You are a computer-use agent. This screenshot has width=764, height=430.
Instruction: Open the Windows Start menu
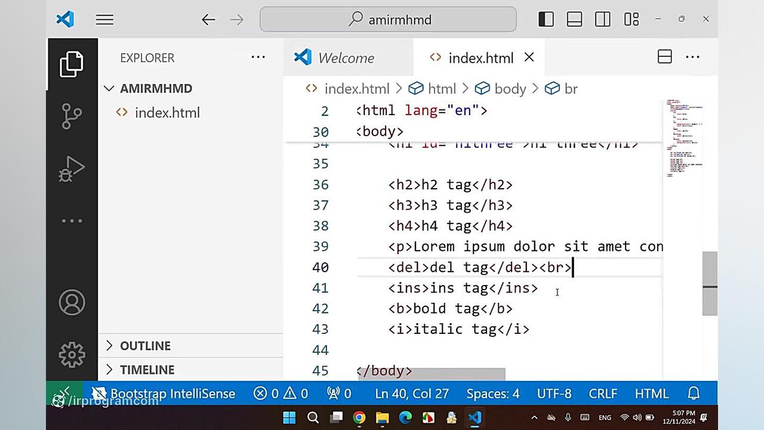[x=289, y=417]
